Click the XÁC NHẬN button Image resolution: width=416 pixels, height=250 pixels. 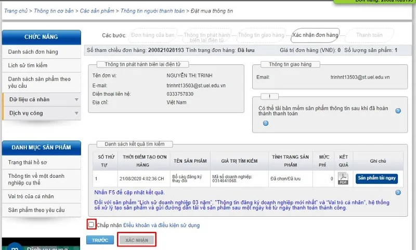(137, 240)
